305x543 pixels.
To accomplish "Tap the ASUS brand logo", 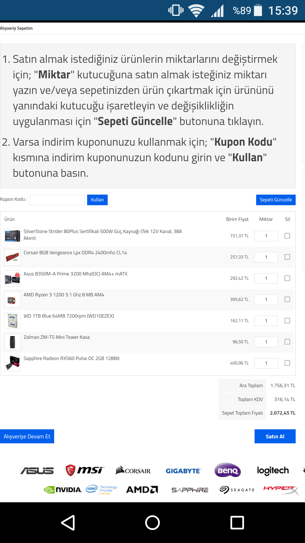I will 37,471.
